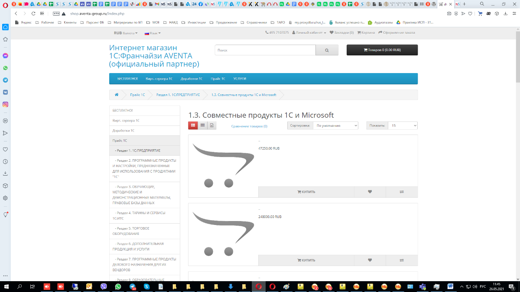
Task: Go back to previous page
Action: [x=16, y=13]
